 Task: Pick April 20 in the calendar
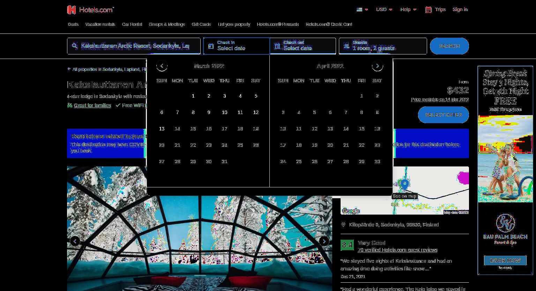click(x=330, y=145)
